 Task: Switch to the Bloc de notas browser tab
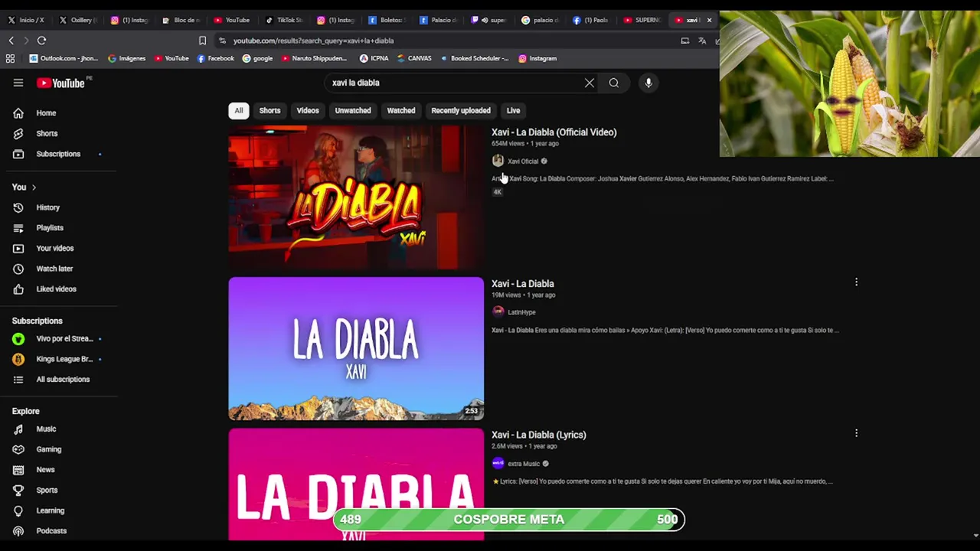[181, 20]
